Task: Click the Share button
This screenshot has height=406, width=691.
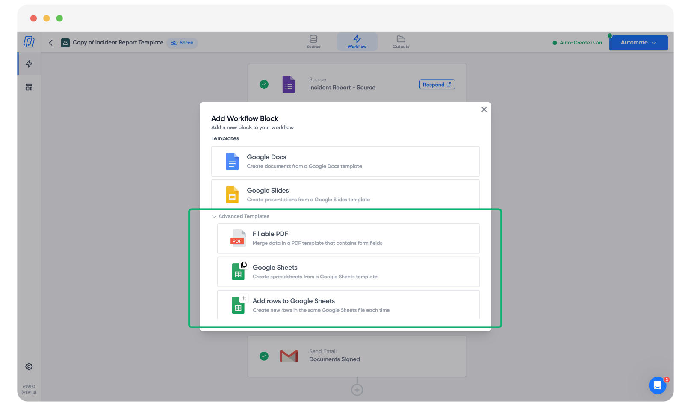Action: pos(182,43)
